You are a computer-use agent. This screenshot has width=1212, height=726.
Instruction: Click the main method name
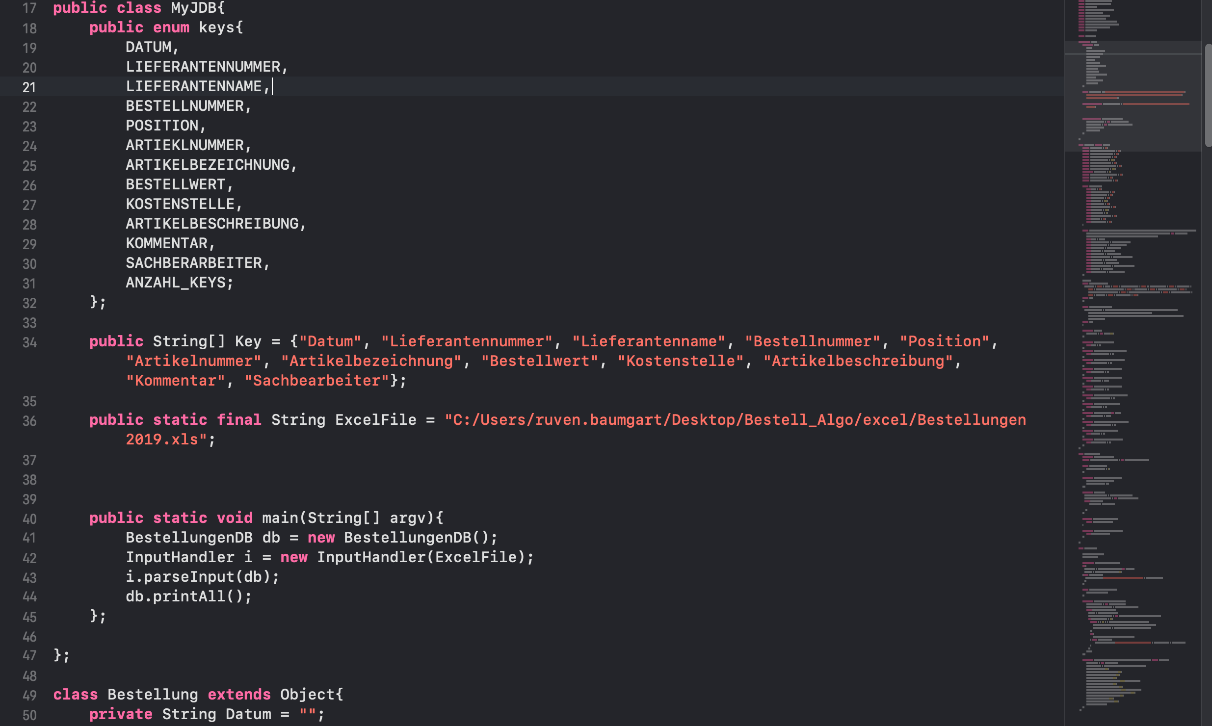coord(280,518)
